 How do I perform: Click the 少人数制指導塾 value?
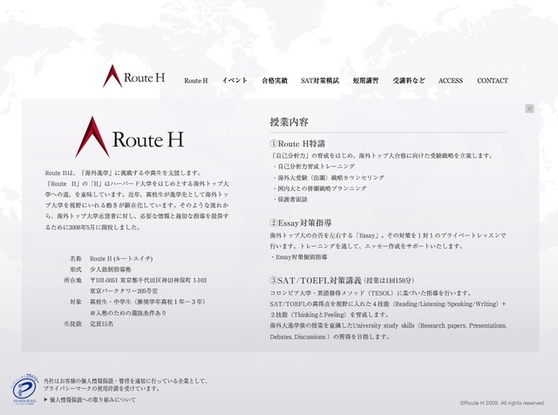tap(111, 269)
